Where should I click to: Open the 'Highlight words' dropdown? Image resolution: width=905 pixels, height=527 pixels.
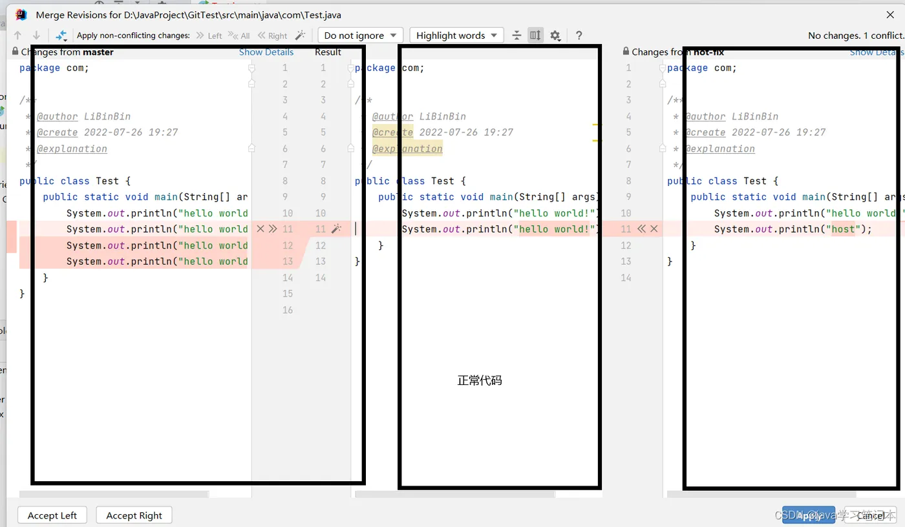(x=456, y=36)
